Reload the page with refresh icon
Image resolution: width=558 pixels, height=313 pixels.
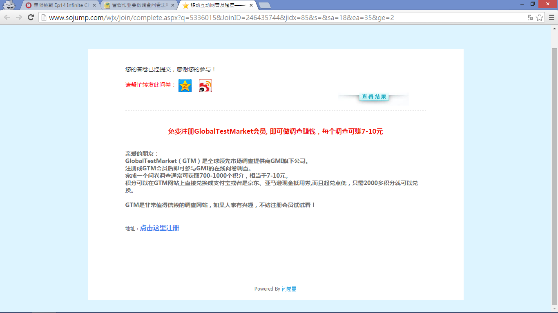pos(31,17)
